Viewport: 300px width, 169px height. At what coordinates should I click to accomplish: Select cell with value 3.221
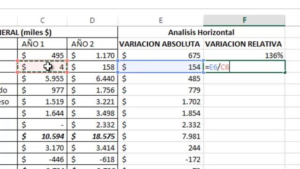(x=92, y=101)
